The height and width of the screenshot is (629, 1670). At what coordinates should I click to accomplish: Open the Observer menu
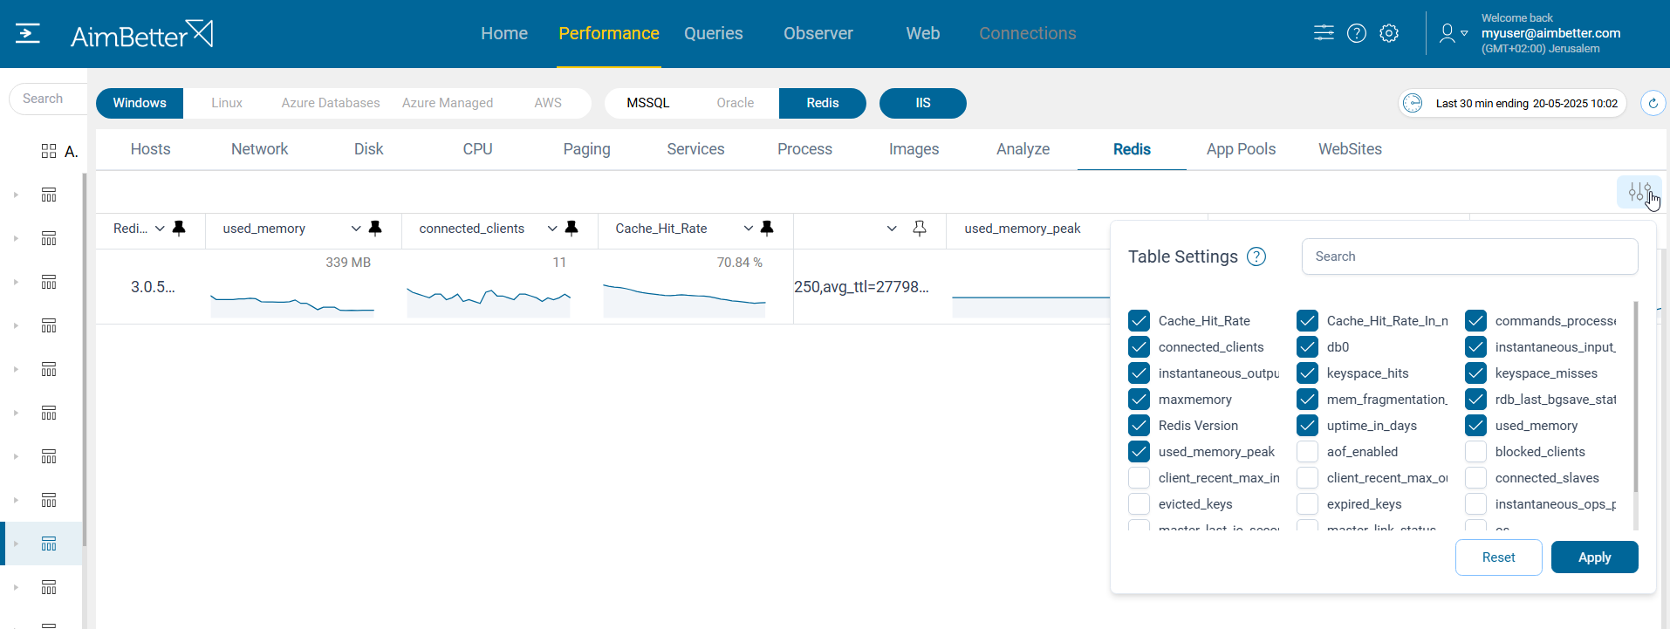818,33
